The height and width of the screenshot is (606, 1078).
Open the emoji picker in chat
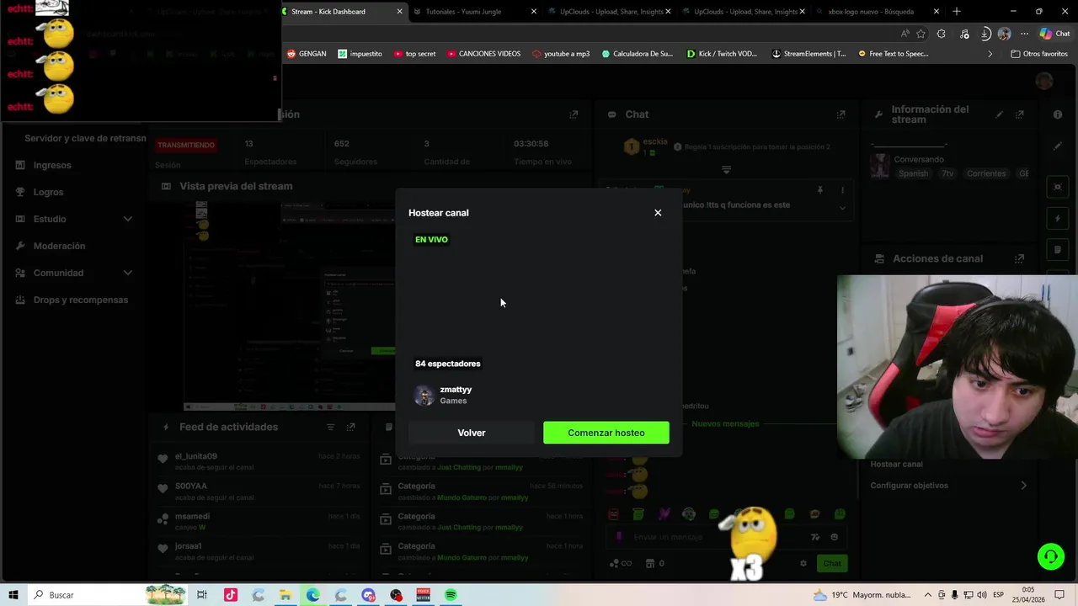pos(835,537)
